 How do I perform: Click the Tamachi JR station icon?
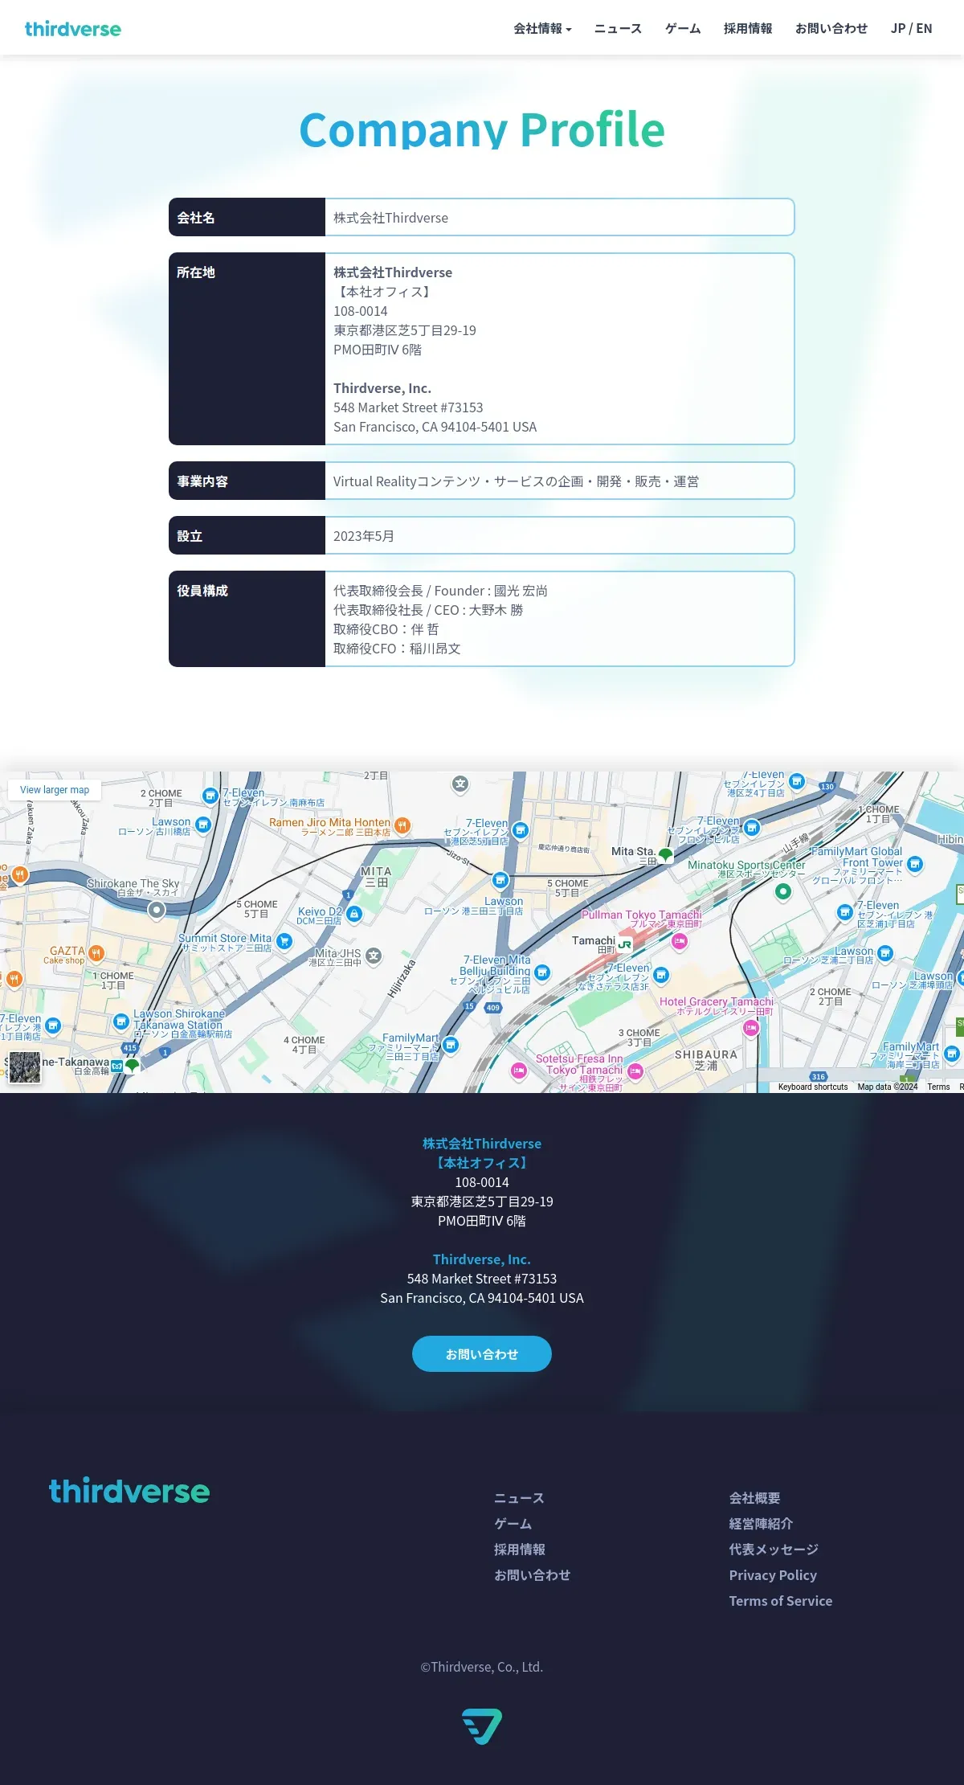pos(625,944)
